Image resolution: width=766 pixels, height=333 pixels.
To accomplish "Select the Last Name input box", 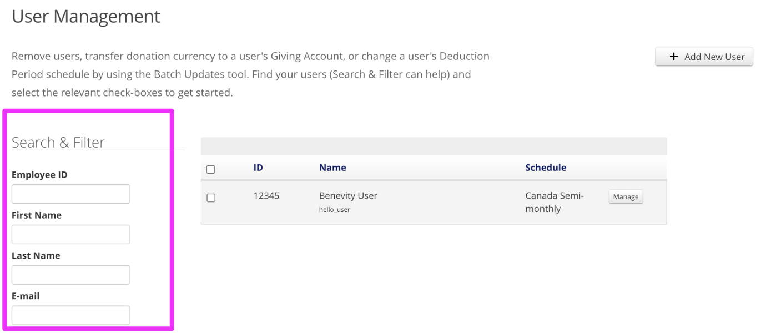I will [71, 275].
